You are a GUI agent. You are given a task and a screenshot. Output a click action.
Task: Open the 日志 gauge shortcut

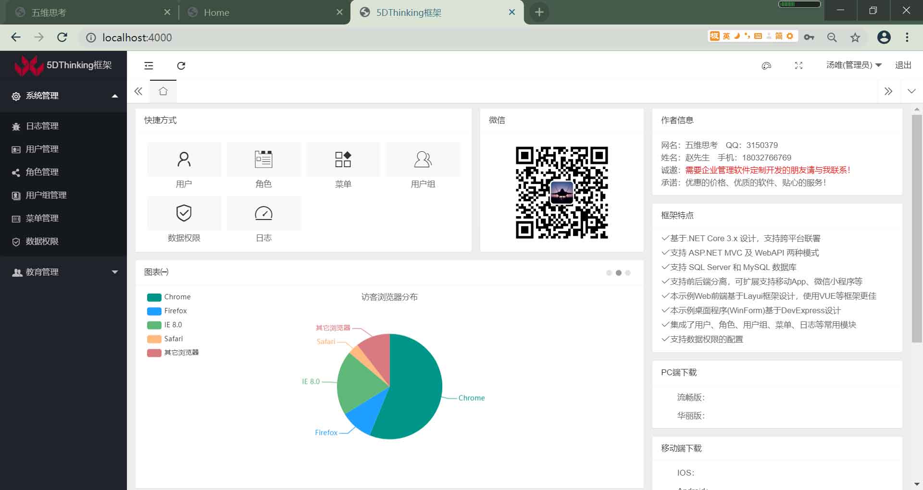[x=263, y=213]
